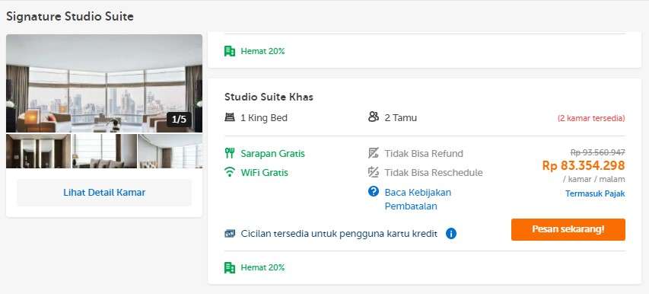Image resolution: width=649 pixels, height=294 pixels.
Task: Click the Sarapan Gratis label
Action: point(272,154)
